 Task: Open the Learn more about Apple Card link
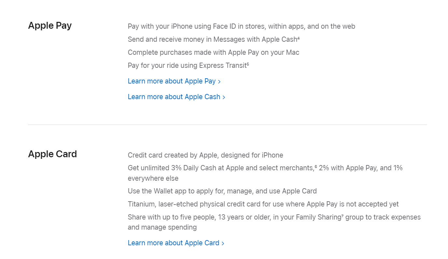click(x=176, y=243)
